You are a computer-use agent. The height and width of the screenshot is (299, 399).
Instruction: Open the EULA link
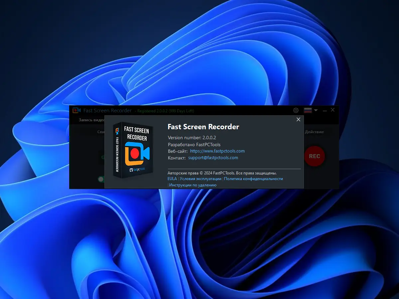[x=172, y=178]
